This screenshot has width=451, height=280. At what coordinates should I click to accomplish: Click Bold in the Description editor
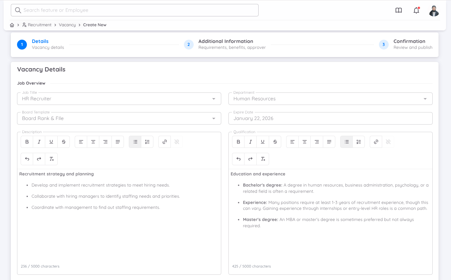tap(27, 142)
